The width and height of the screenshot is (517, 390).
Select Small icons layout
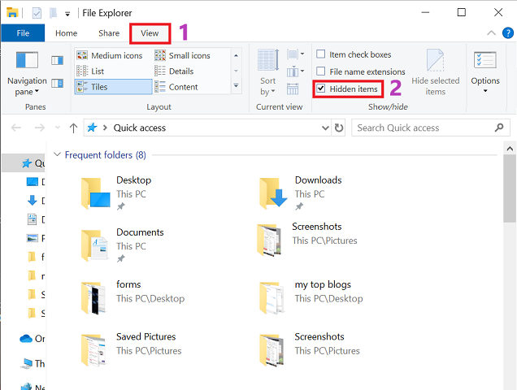(x=183, y=55)
